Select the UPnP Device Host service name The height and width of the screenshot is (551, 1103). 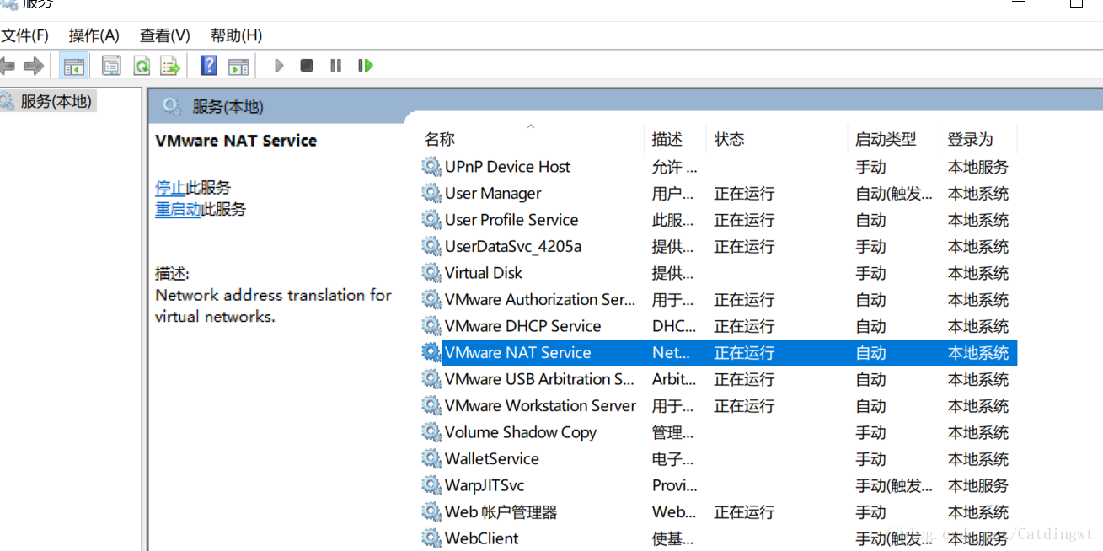coord(507,167)
